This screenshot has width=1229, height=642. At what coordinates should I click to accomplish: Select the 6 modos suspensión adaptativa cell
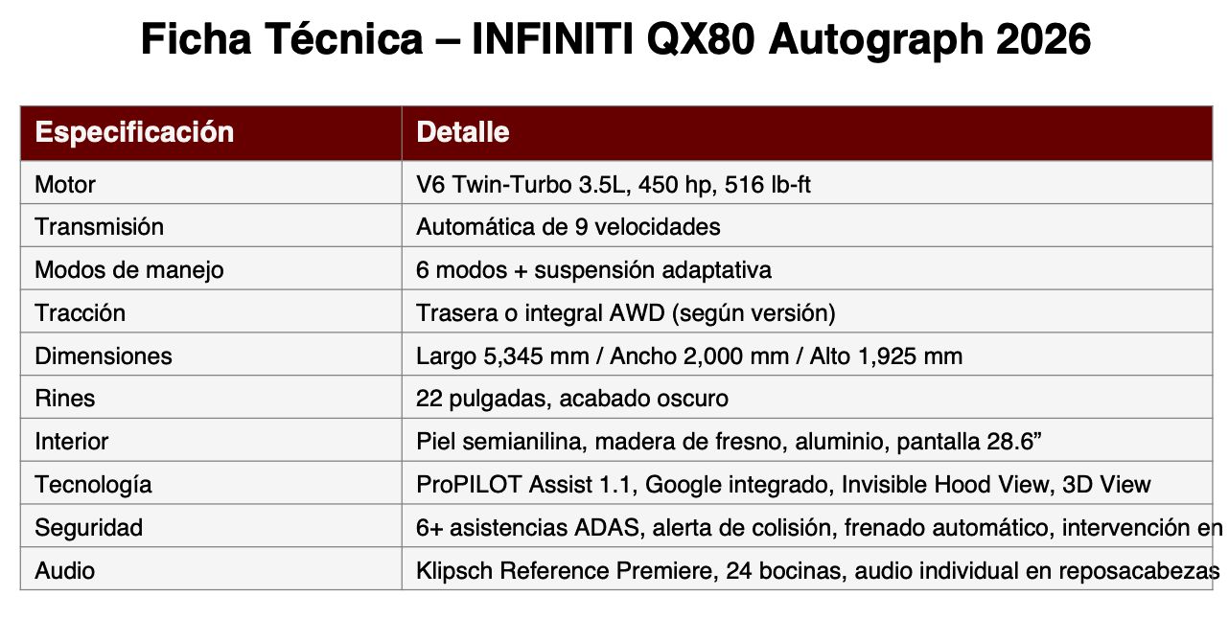[807, 269]
